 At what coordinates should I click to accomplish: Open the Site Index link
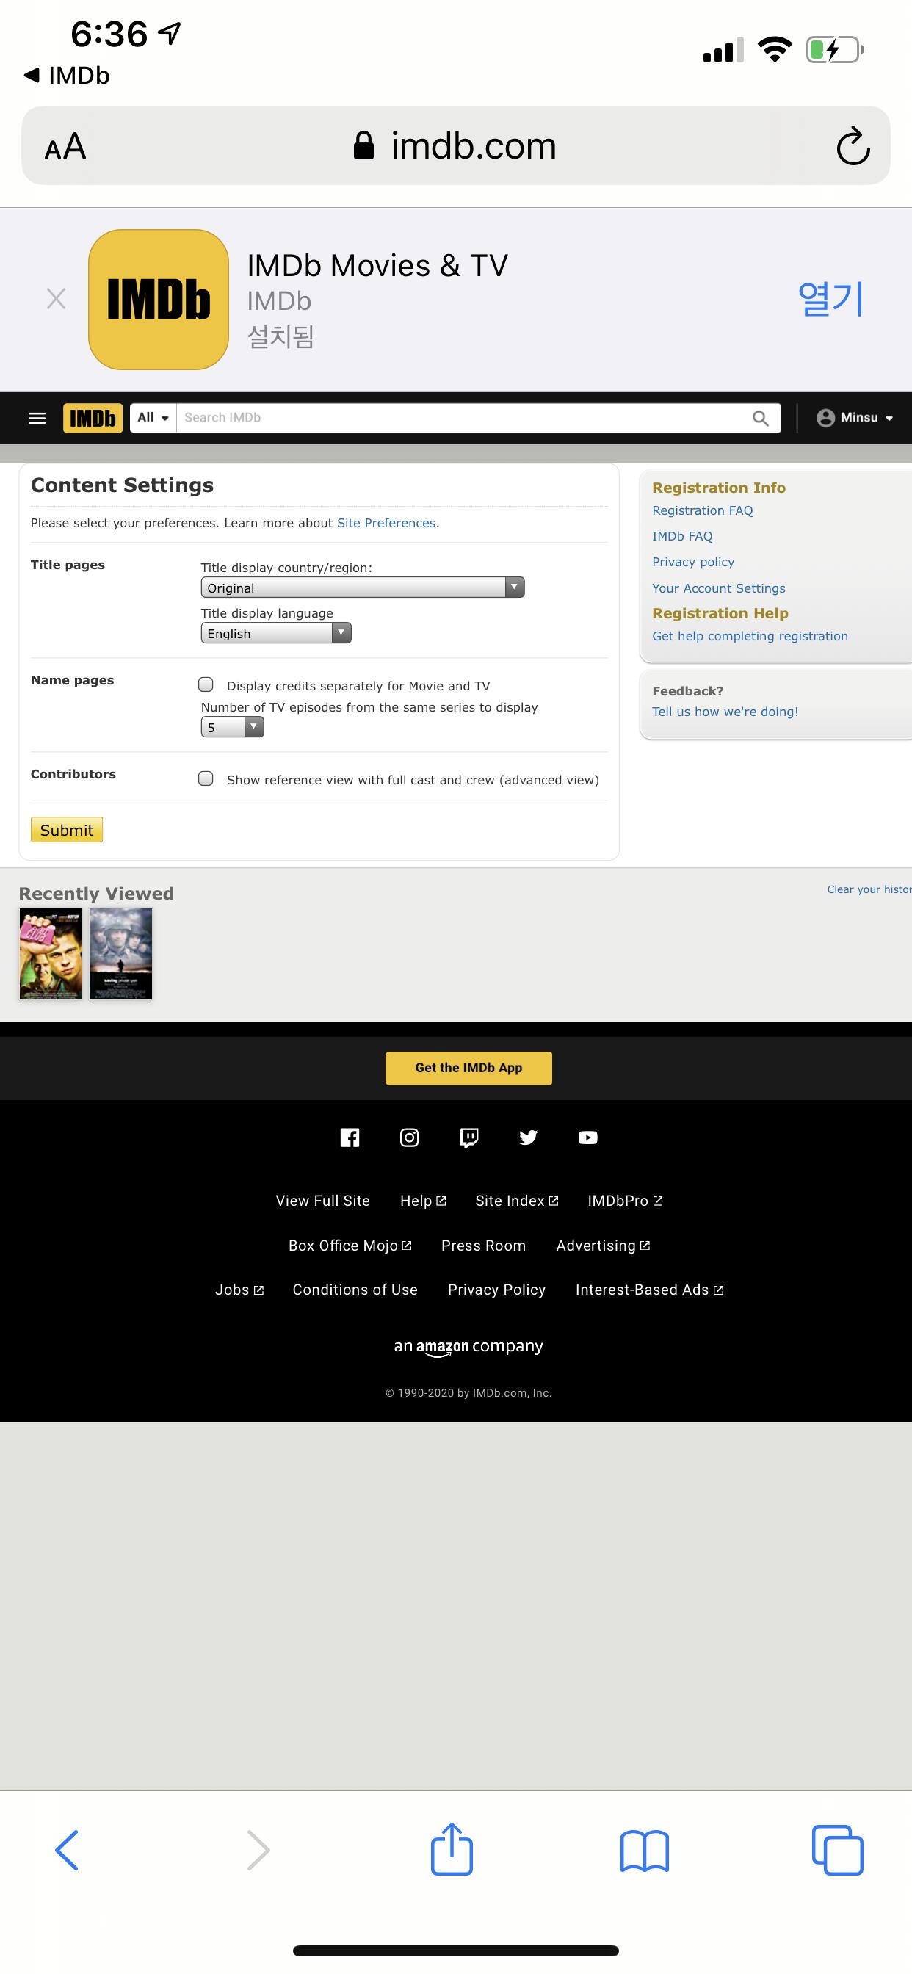pyautogui.click(x=516, y=1201)
